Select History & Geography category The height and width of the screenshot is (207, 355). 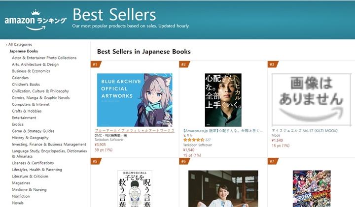[30, 138]
